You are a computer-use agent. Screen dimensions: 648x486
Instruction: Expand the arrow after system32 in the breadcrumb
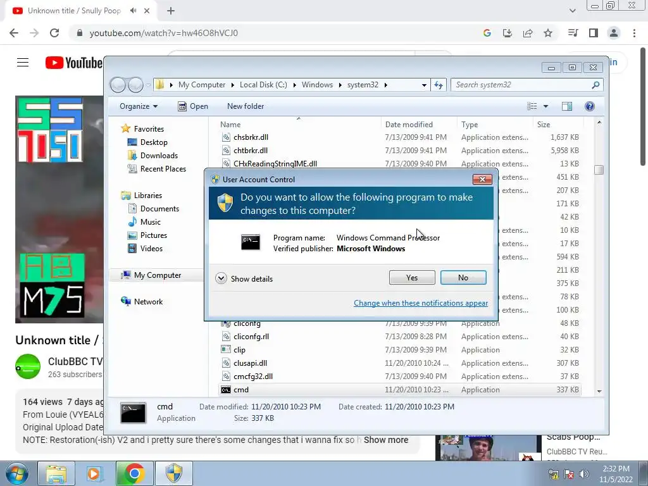click(385, 85)
